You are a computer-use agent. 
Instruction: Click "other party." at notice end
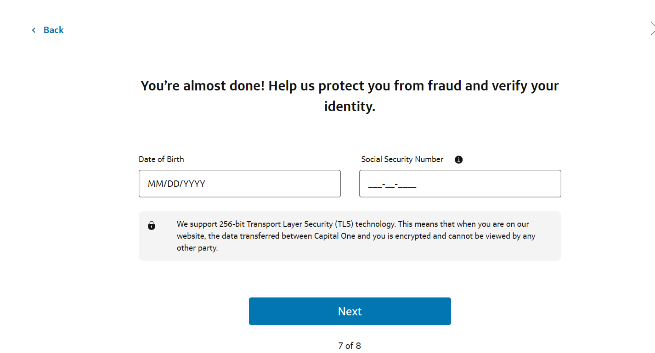click(197, 248)
